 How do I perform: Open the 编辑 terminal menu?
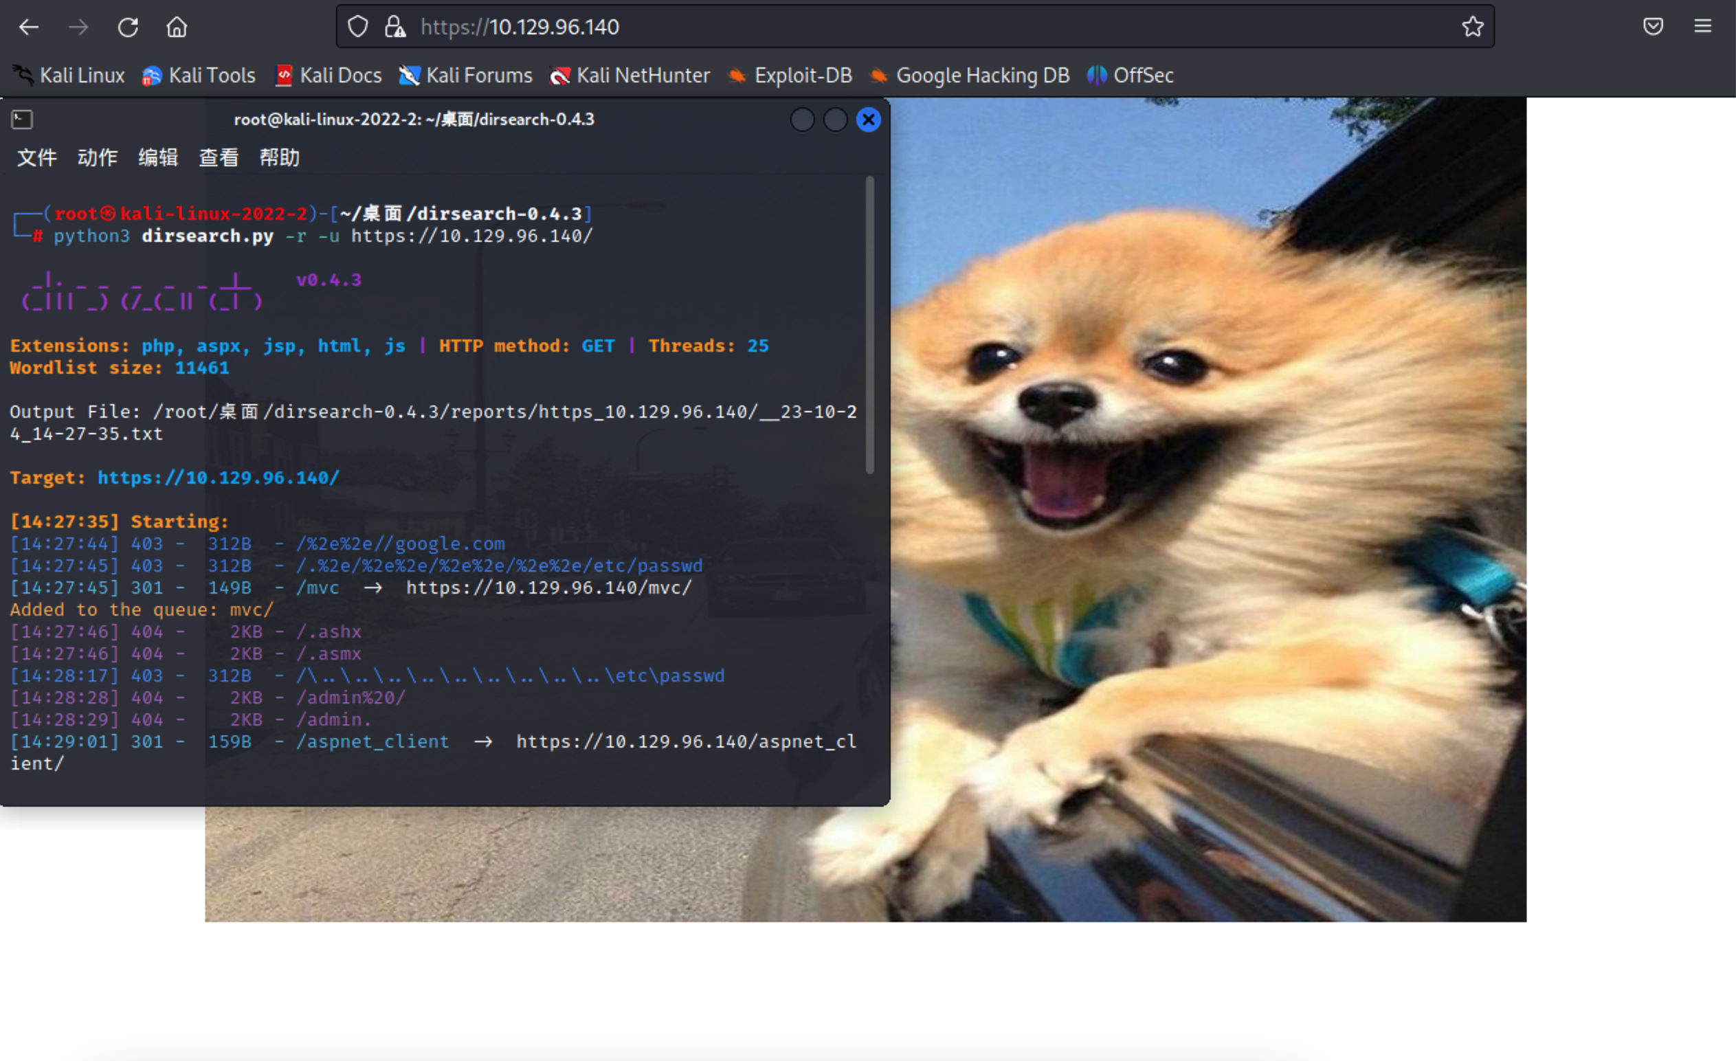[158, 158]
